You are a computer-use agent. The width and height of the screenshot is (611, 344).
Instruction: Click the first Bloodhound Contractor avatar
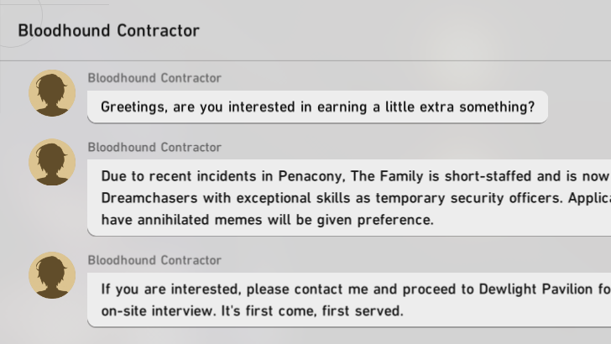pos(52,93)
